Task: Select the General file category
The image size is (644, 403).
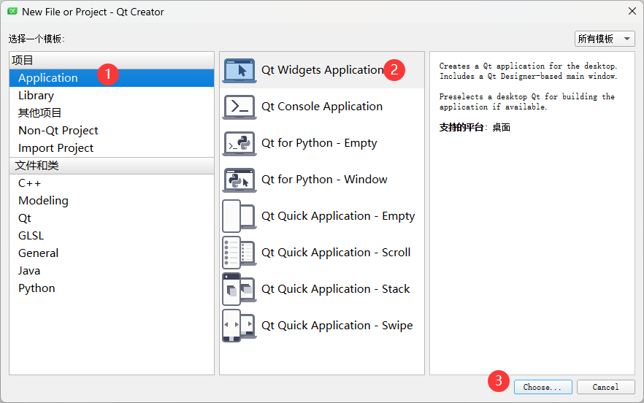Action: [x=112, y=253]
